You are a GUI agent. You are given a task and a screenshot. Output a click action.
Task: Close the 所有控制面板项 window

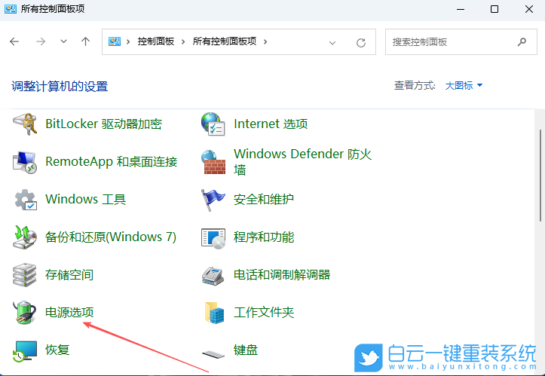[529, 9]
